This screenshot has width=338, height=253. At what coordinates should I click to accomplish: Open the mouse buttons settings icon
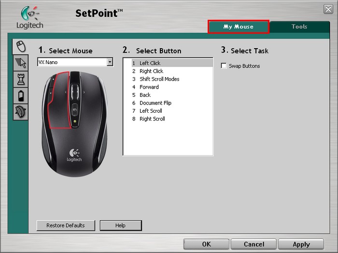[21, 46]
